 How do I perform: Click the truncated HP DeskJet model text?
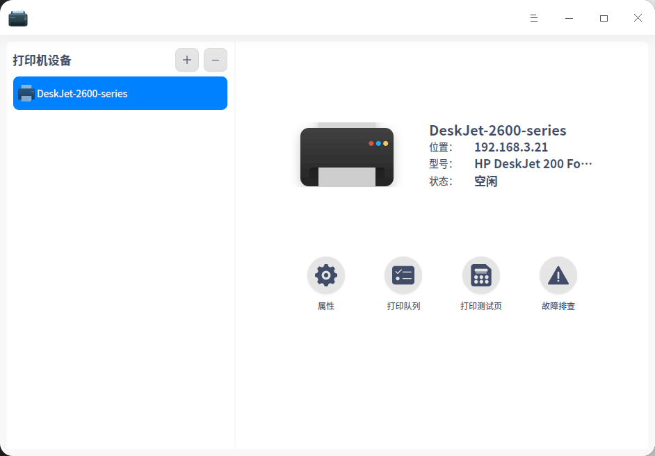pyautogui.click(x=533, y=163)
